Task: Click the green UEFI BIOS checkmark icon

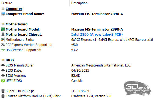Action: coord(3,81)
